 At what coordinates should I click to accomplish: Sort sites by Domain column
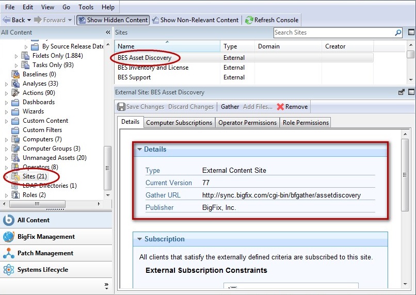pos(288,46)
